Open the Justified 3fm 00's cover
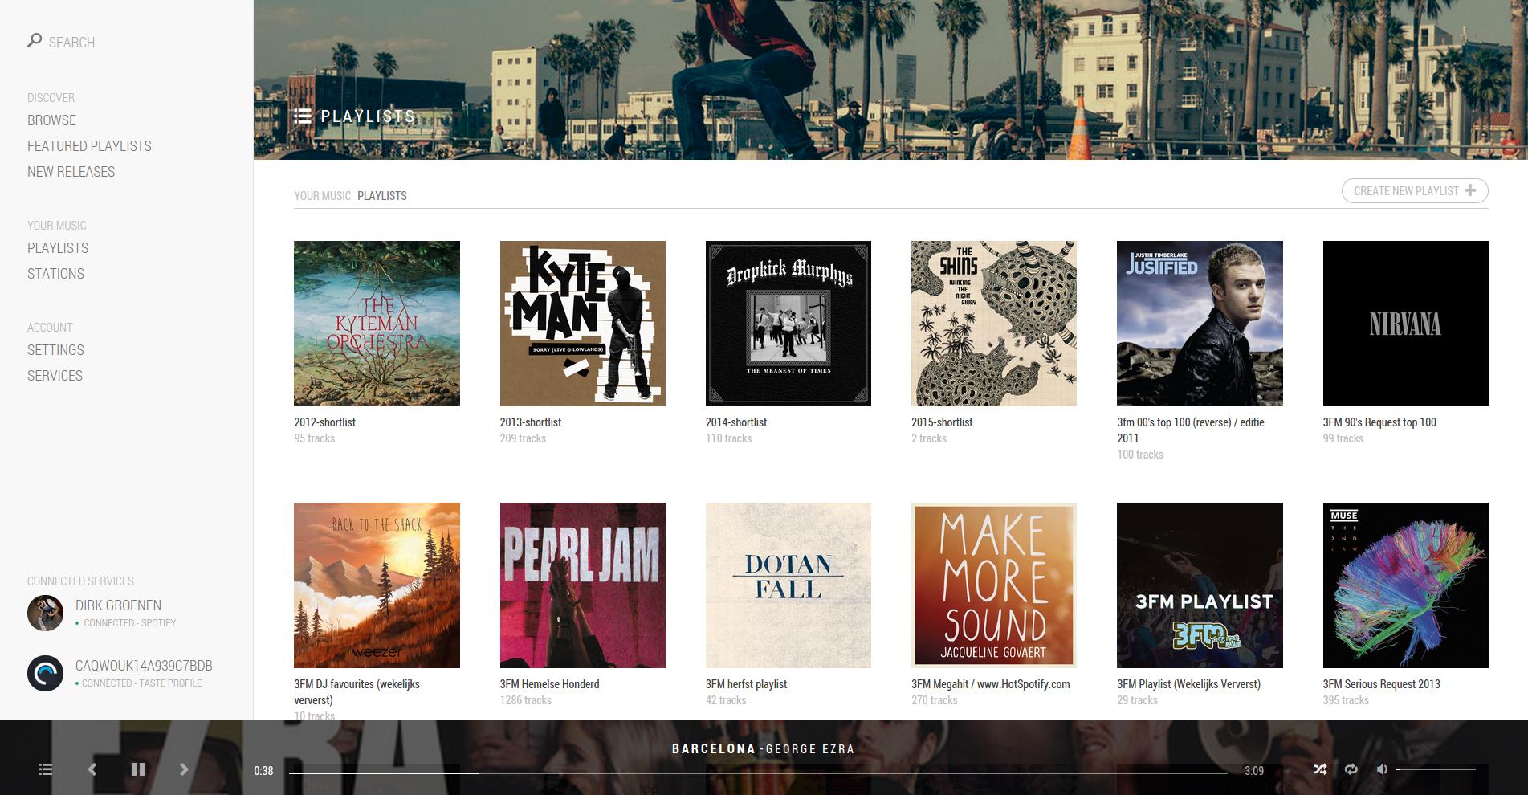This screenshot has width=1528, height=795. click(1200, 324)
